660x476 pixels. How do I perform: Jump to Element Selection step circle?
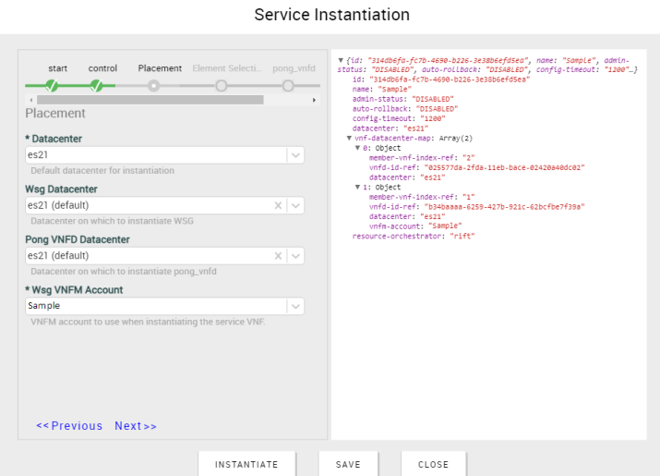click(221, 86)
